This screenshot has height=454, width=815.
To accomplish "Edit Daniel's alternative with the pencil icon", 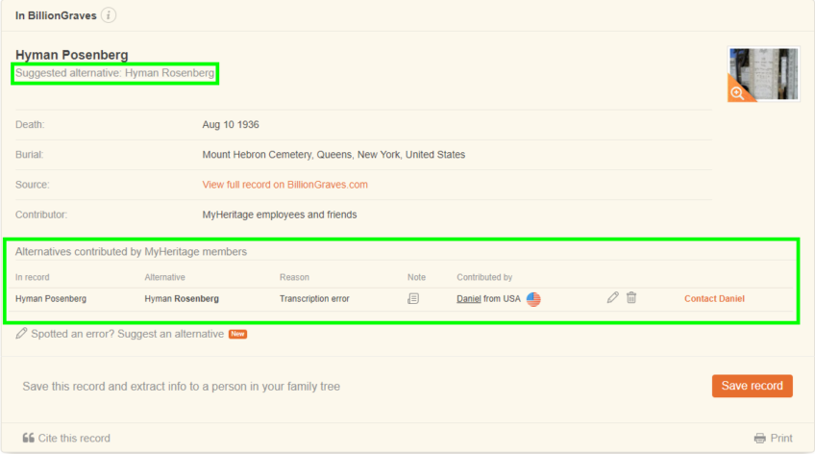I will click(612, 298).
